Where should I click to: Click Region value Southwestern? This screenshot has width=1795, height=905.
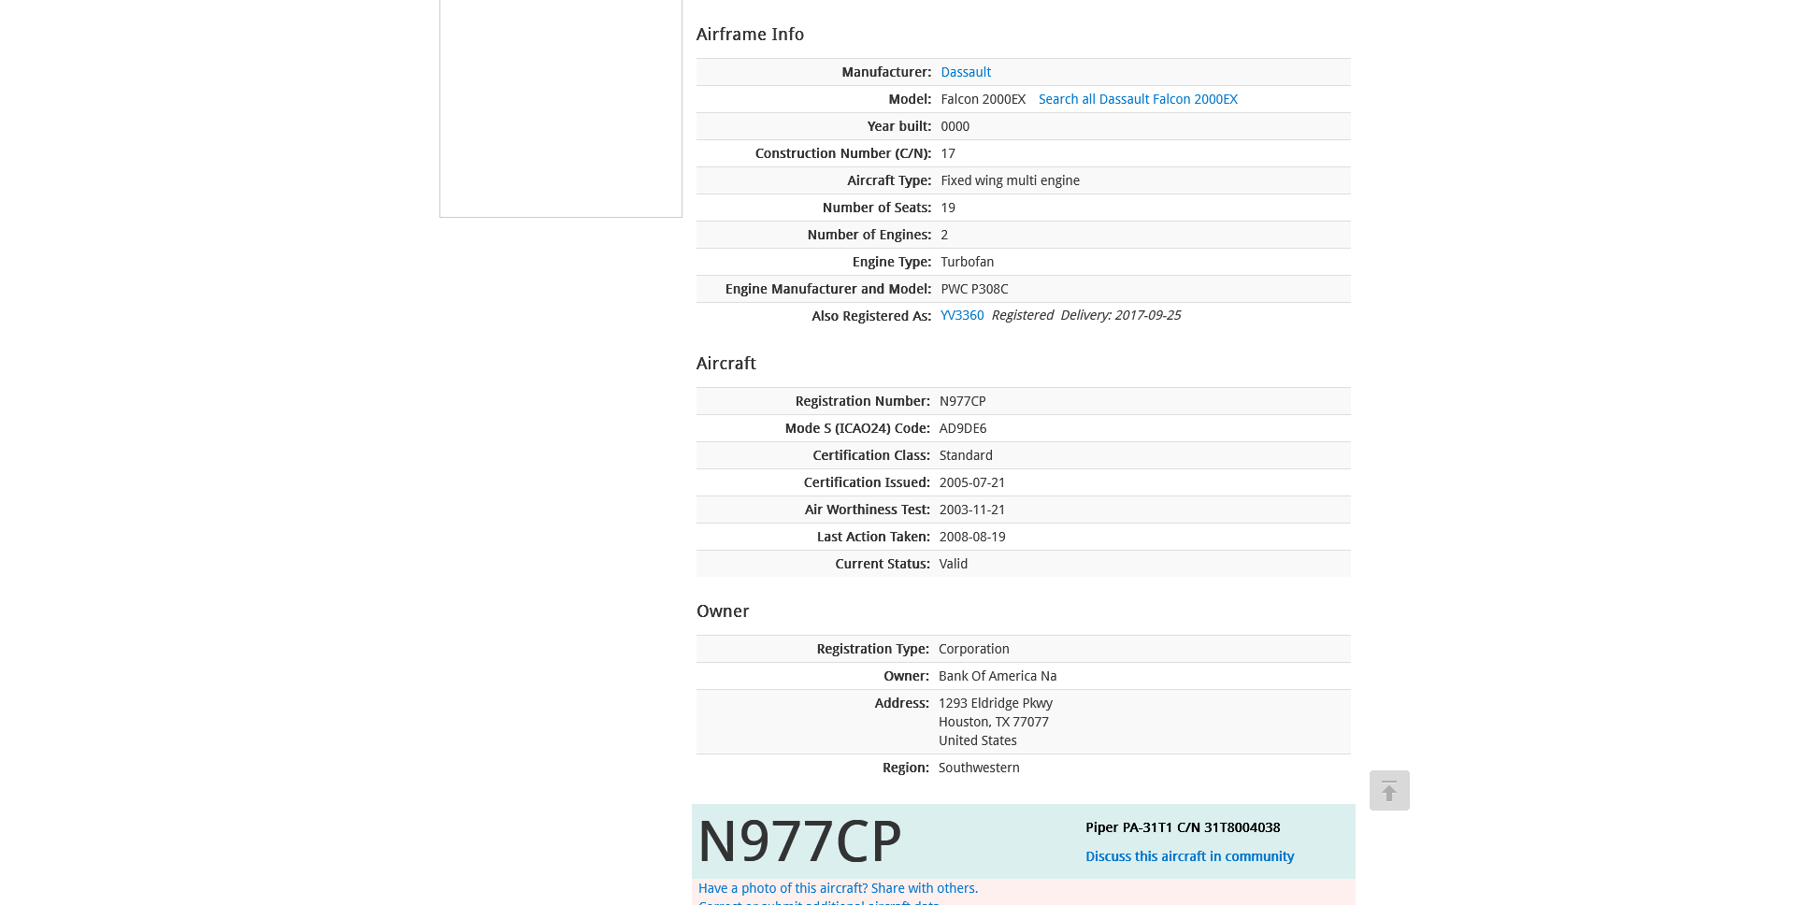(979, 768)
